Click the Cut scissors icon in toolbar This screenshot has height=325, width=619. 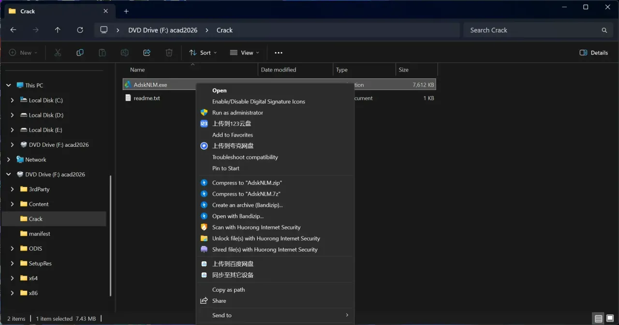58,53
